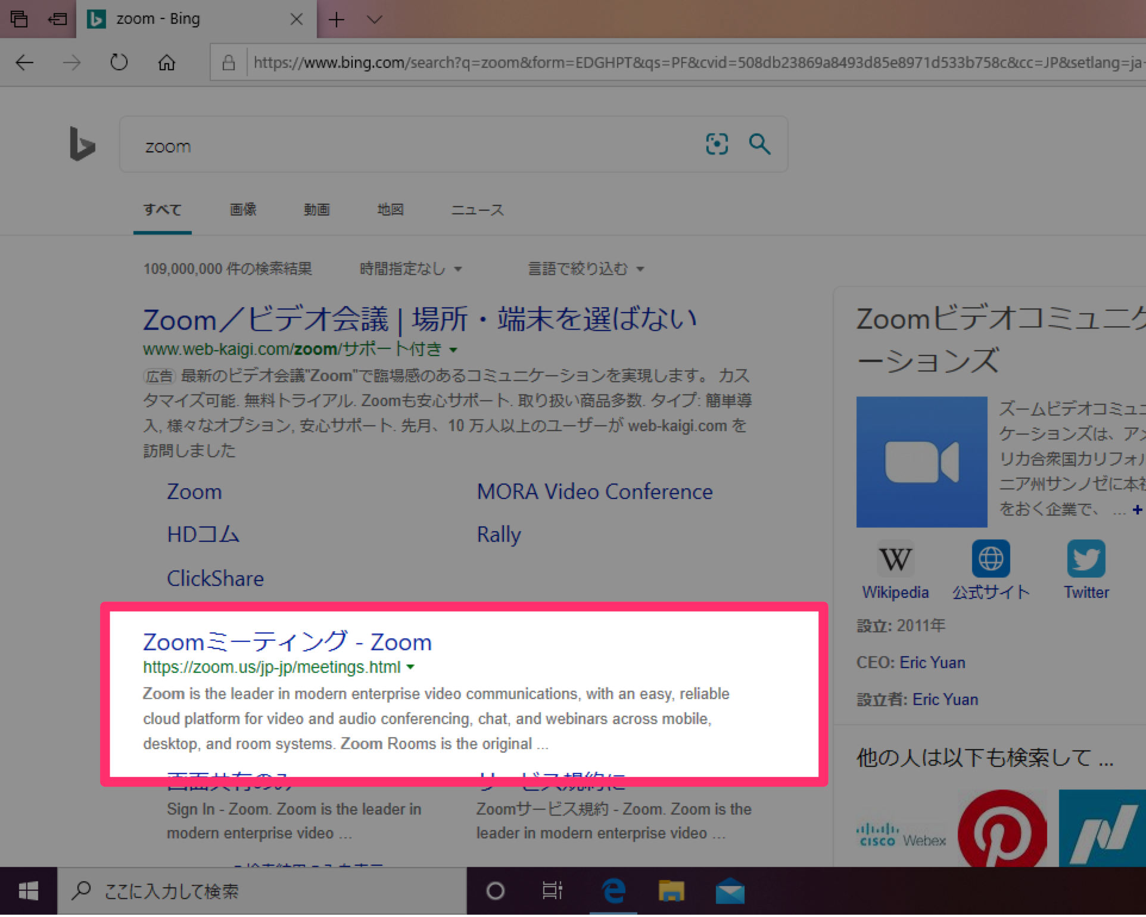Open the MORA Video Conference link
This screenshot has height=917, width=1146.
pos(594,491)
